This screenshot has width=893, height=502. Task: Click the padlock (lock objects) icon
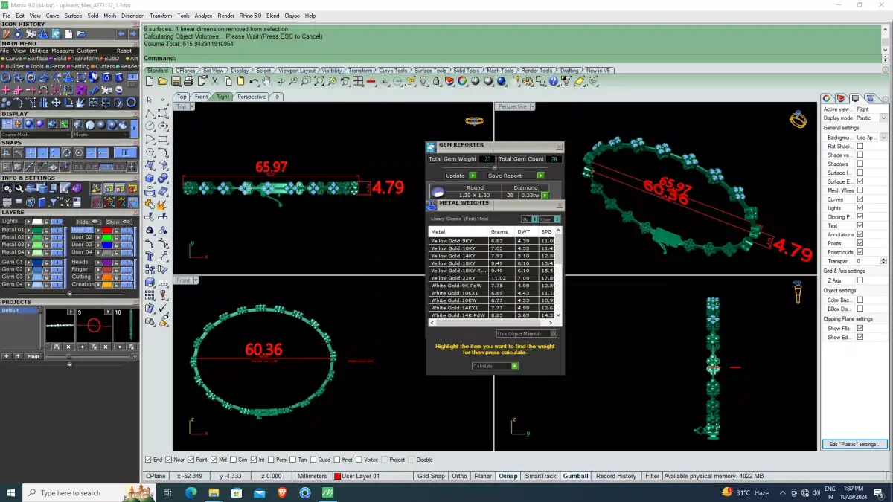coord(437,81)
